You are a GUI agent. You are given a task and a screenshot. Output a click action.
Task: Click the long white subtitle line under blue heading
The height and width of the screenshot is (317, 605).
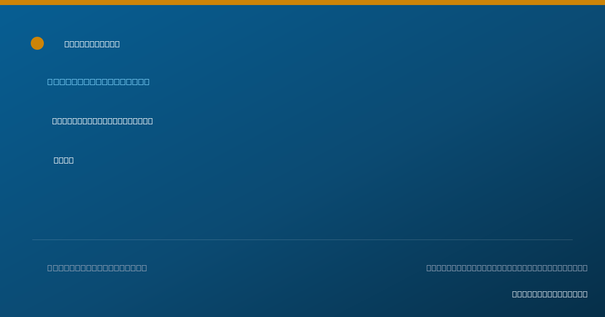(102, 121)
